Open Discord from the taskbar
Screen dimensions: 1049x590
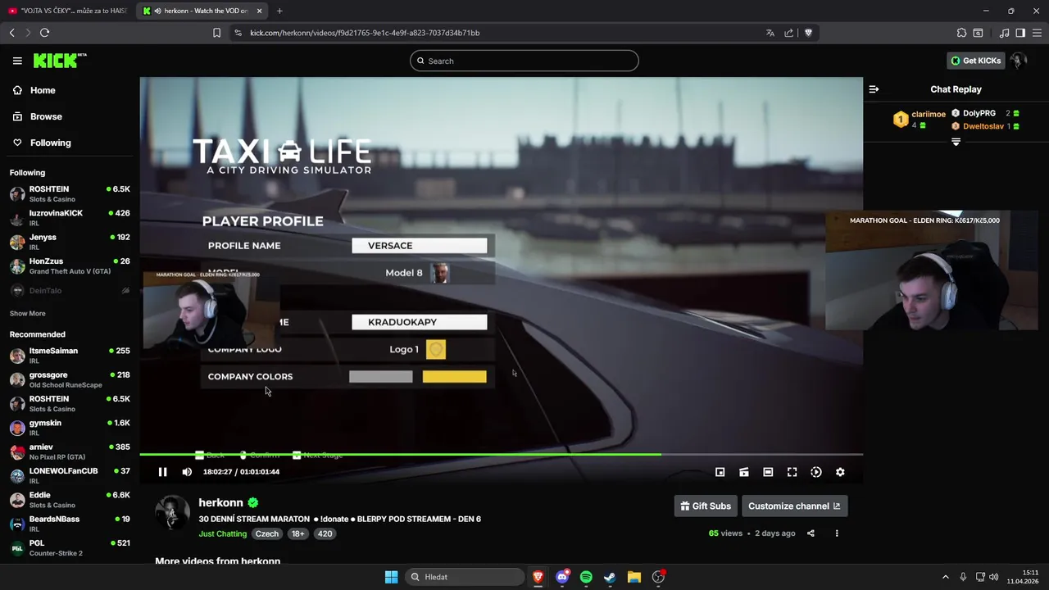point(562,577)
